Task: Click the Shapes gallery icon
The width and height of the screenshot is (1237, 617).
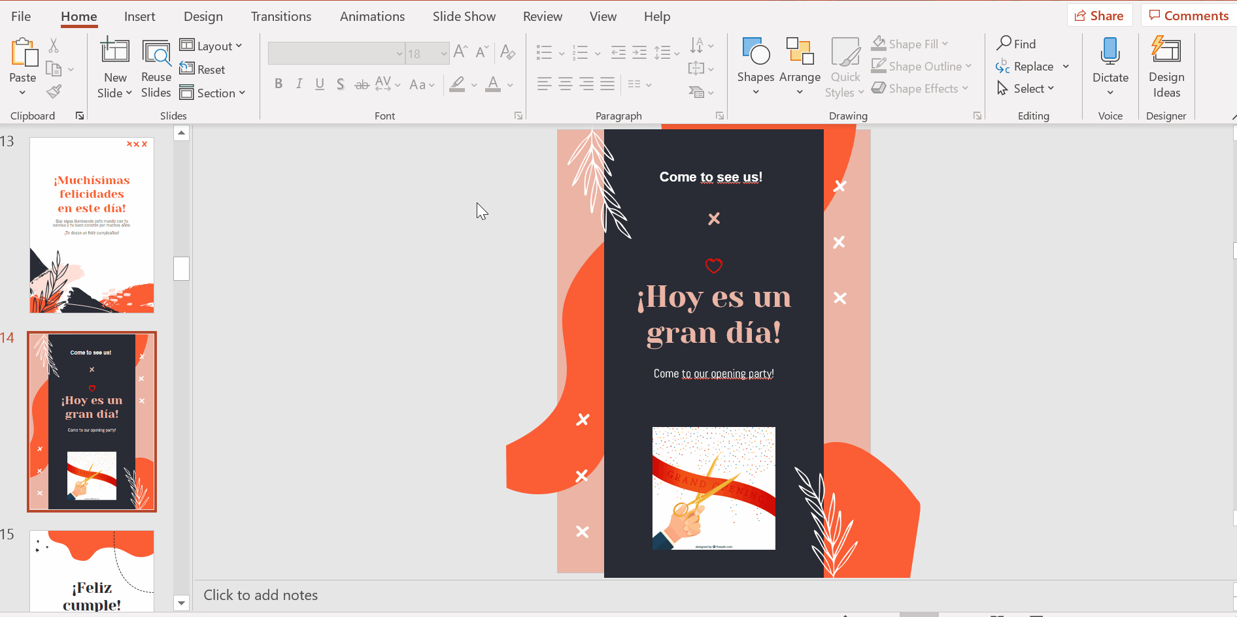Action: (756, 52)
